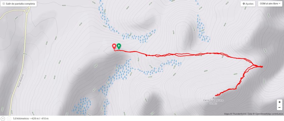Zoom in with the plus button
This screenshot has height=121, width=284.
280,102
